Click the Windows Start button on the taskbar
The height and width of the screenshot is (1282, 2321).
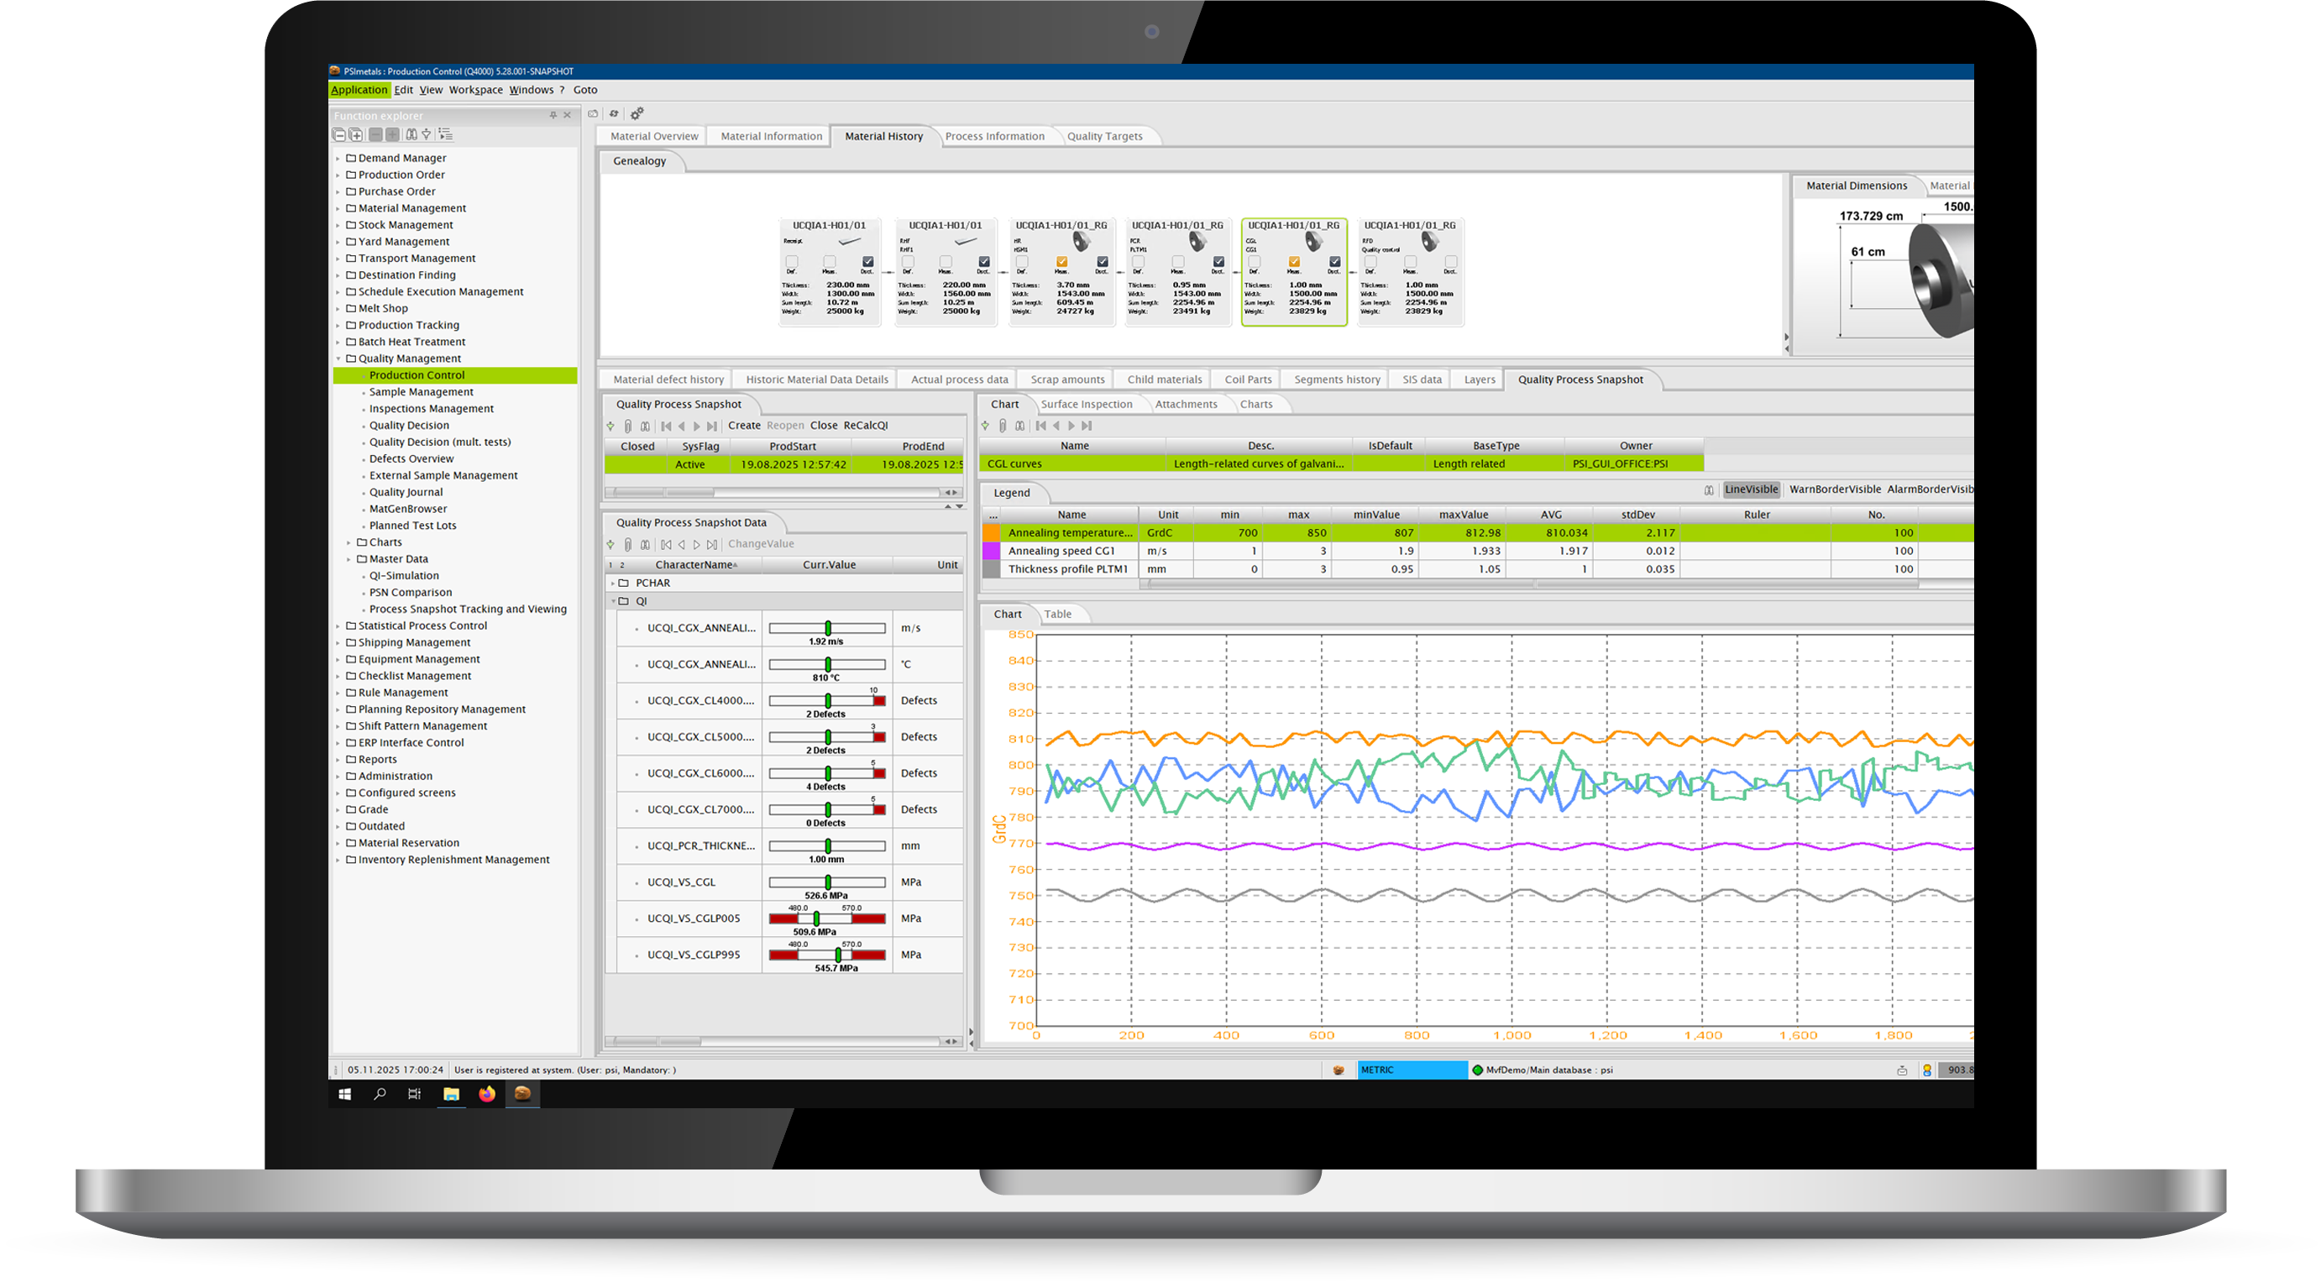344,1095
